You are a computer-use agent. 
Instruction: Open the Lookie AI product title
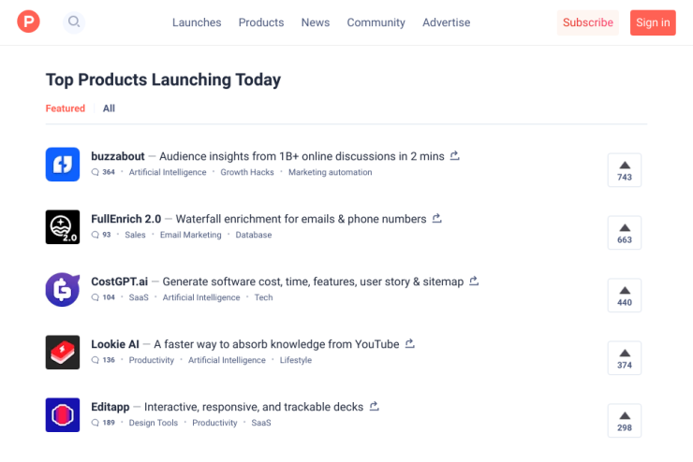pos(115,344)
